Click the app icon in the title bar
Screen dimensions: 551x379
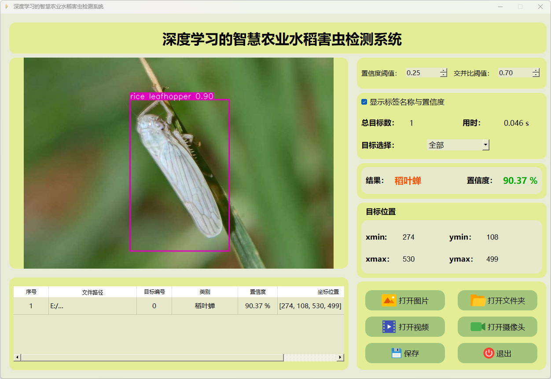click(x=6, y=7)
